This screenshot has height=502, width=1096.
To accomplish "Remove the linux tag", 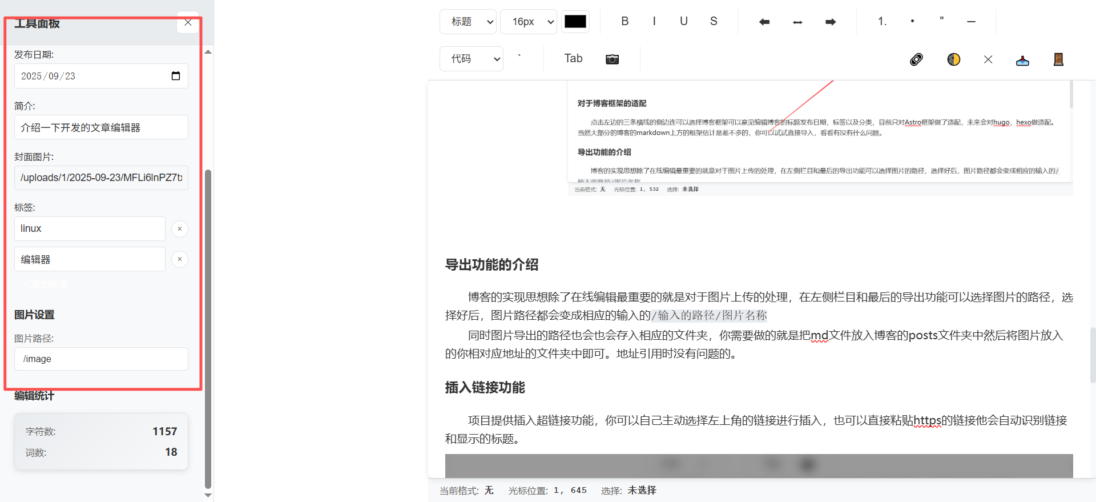I will point(180,228).
